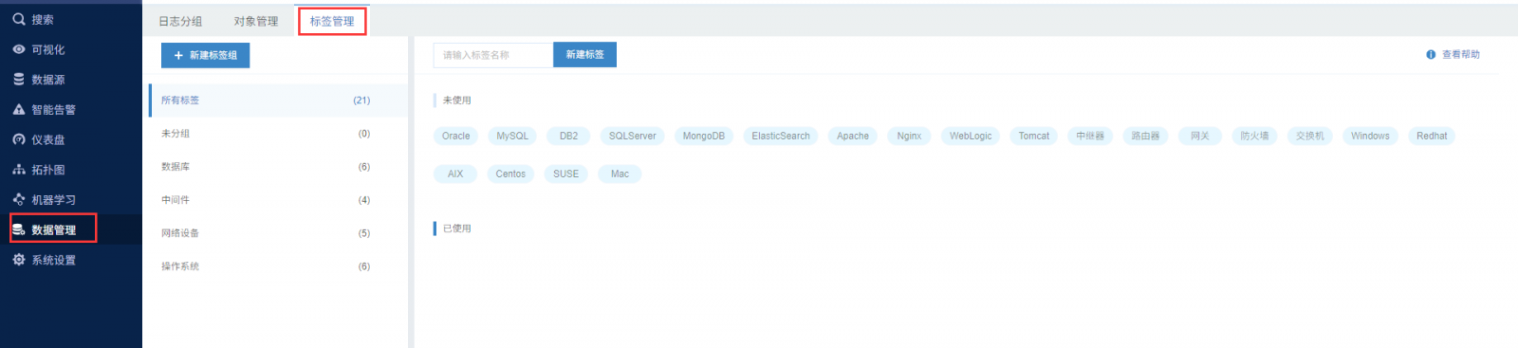Switch to the 日志分组 tab
Image resolution: width=1518 pixels, height=348 pixels.
180,21
